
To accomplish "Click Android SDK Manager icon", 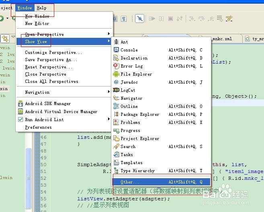I will (x=20, y=103).
